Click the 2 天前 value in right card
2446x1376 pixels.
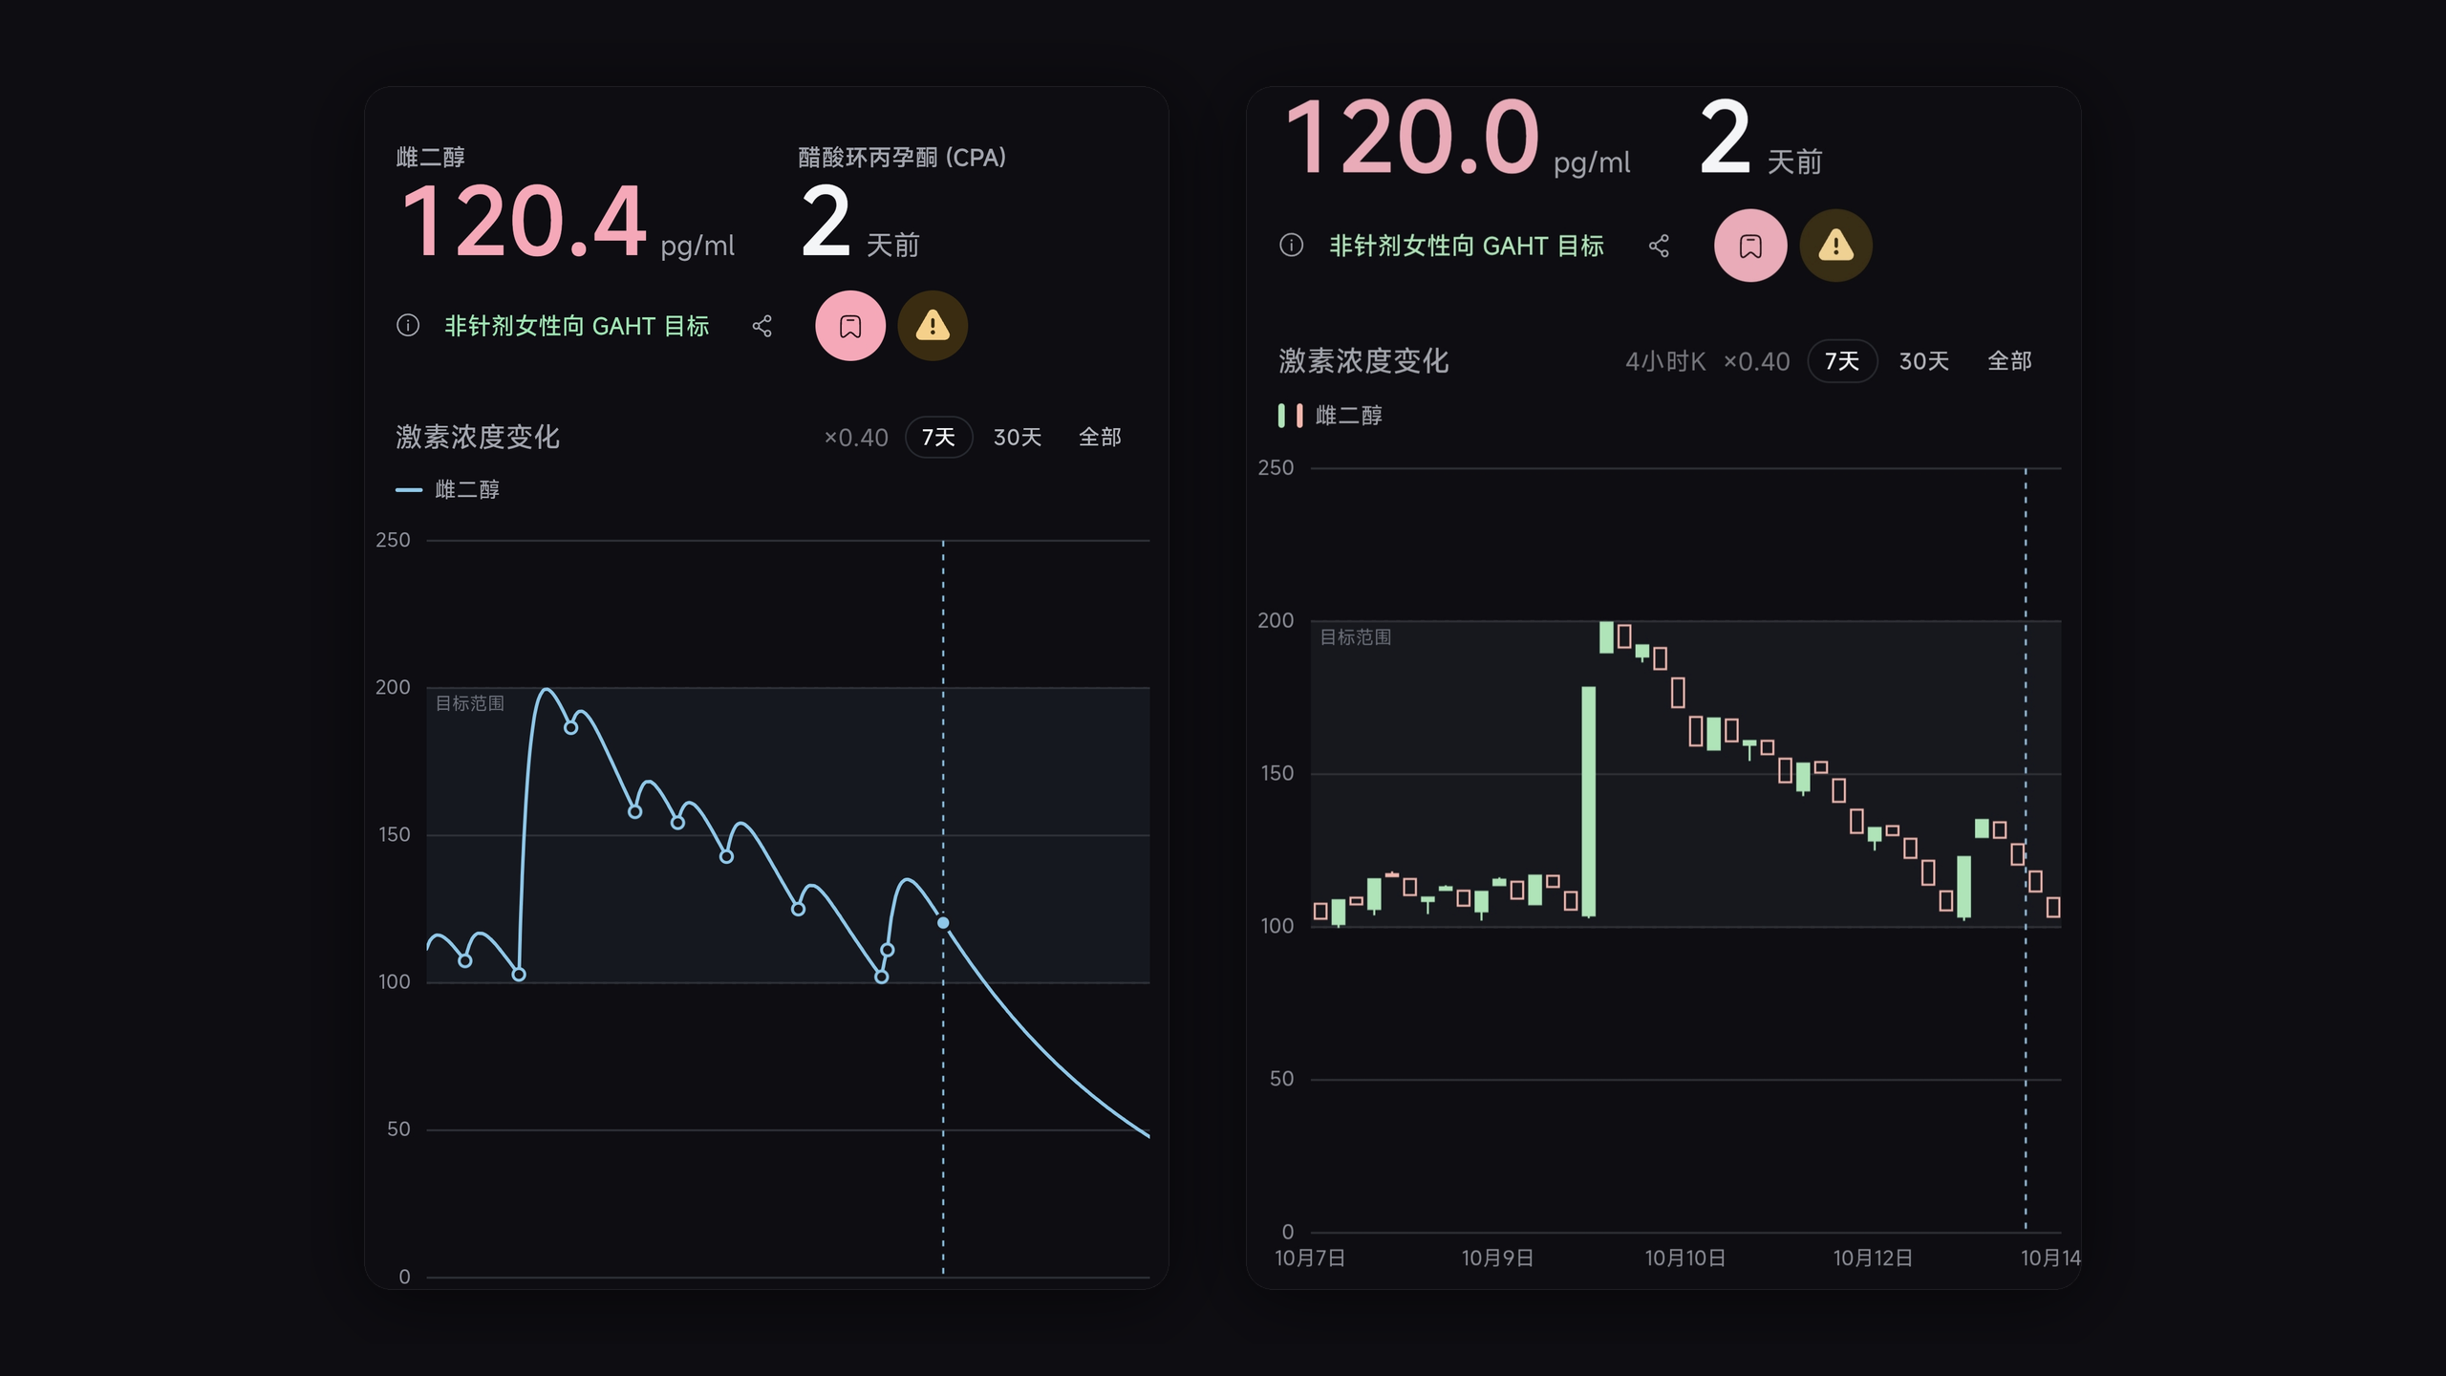(x=1761, y=140)
